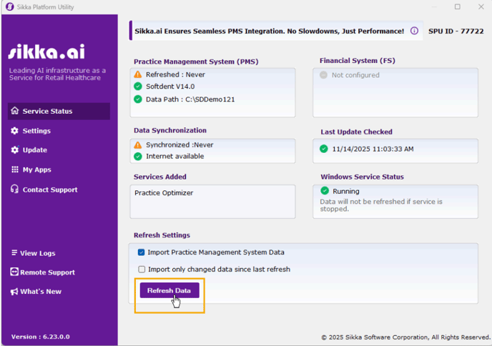This screenshot has height=346, width=492.
Task: Open View Logs
Action: pyautogui.click(x=37, y=253)
